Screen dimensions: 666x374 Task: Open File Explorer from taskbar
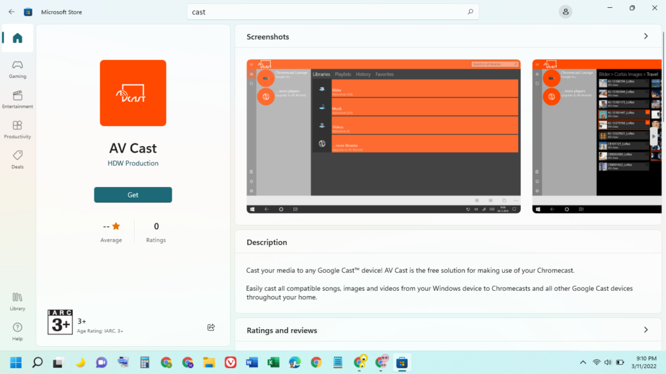pos(209,362)
